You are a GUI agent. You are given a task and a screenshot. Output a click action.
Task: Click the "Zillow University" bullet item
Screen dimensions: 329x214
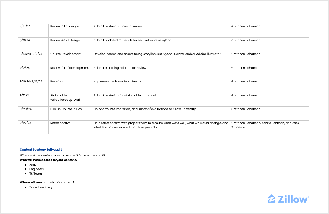tap(41, 187)
